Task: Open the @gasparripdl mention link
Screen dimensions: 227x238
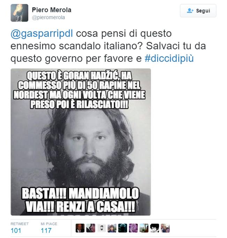Action: pyautogui.click(x=42, y=34)
